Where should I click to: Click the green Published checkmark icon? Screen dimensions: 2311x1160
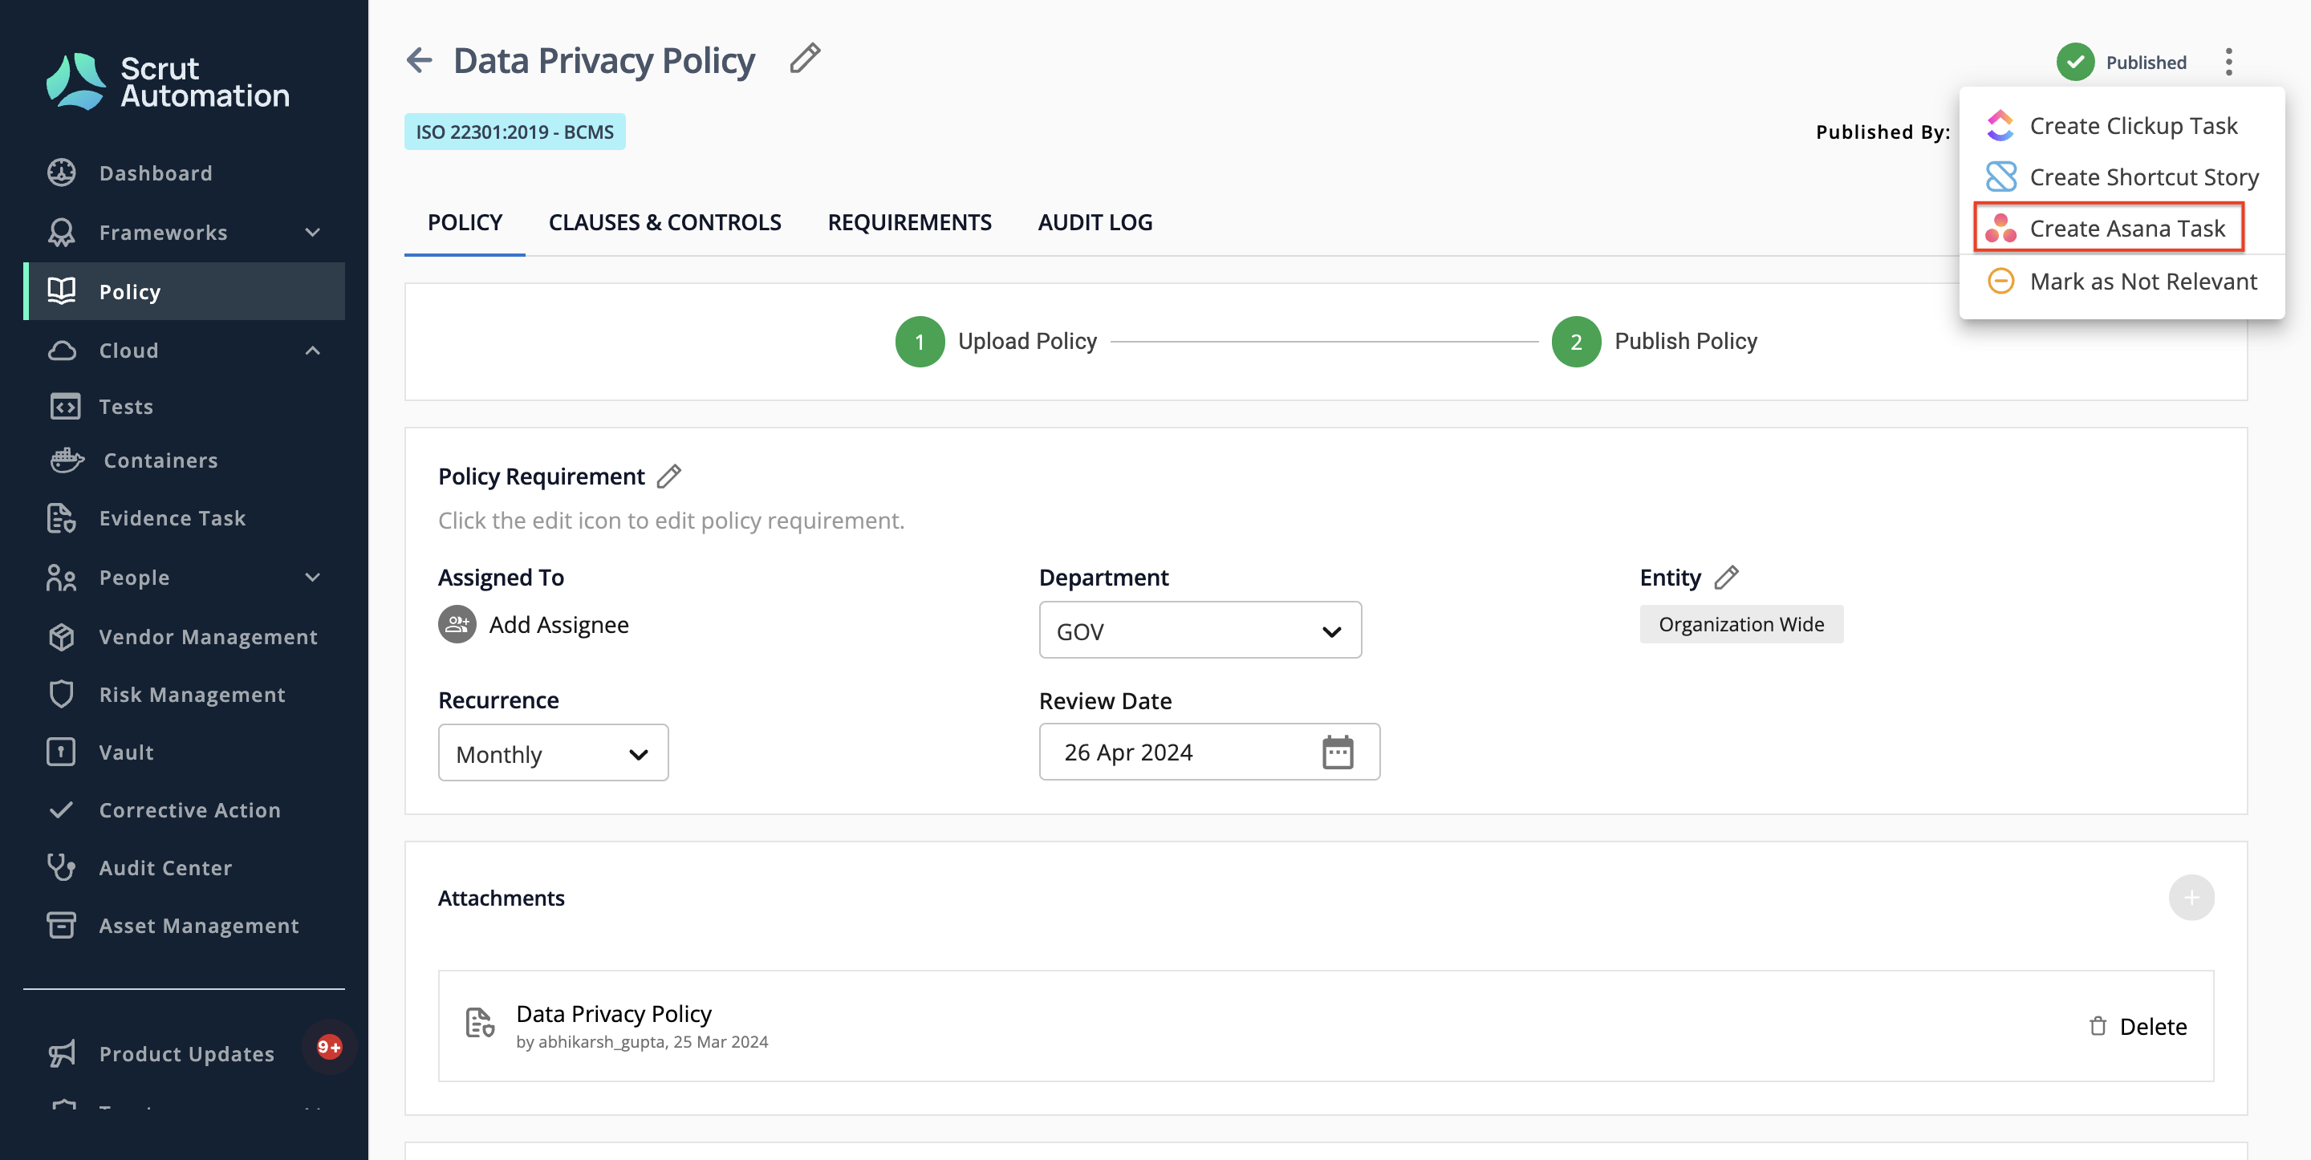2075,62
